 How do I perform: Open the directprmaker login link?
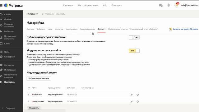point(38,101)
